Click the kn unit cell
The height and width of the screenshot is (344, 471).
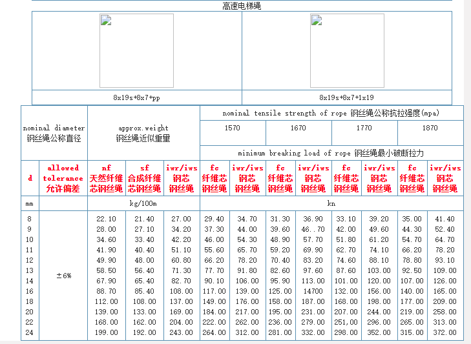pos(331,203)
